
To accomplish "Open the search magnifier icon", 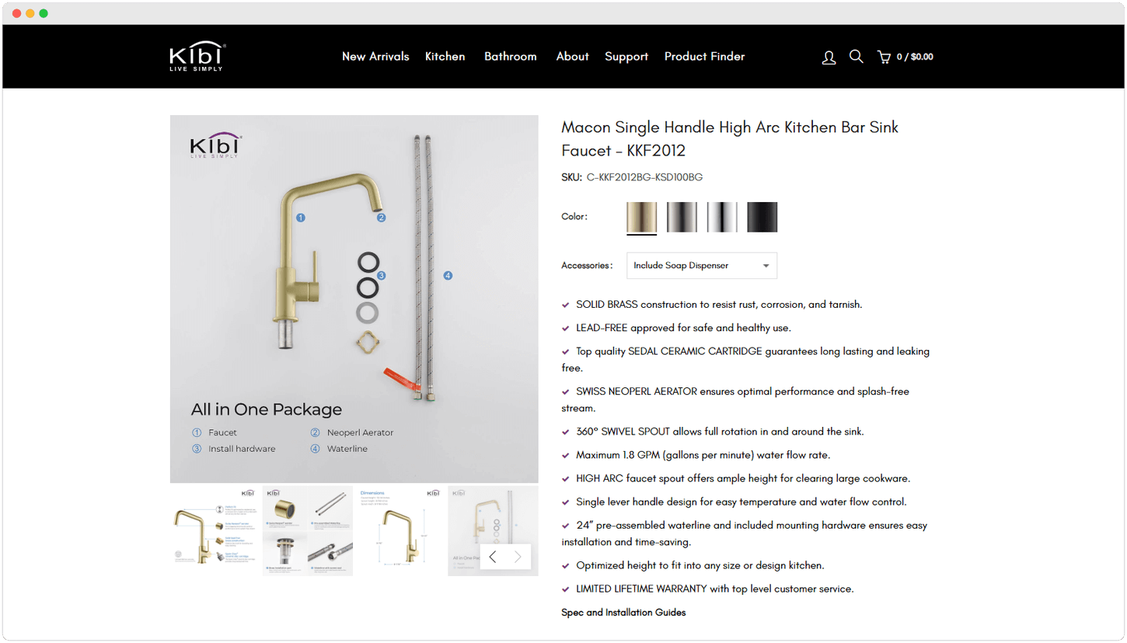I will (x=856, y=57).
